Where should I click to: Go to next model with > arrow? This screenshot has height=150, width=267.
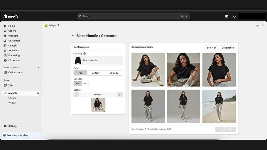pyautogui.click(x=120, y=95)
